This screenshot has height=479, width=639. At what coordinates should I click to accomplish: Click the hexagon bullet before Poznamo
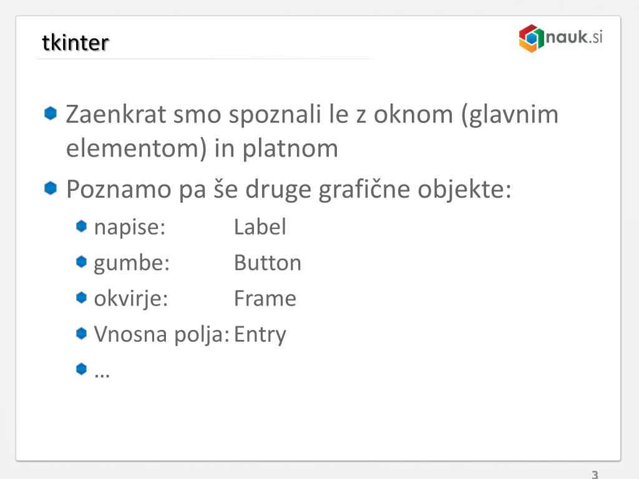point(50,188)
